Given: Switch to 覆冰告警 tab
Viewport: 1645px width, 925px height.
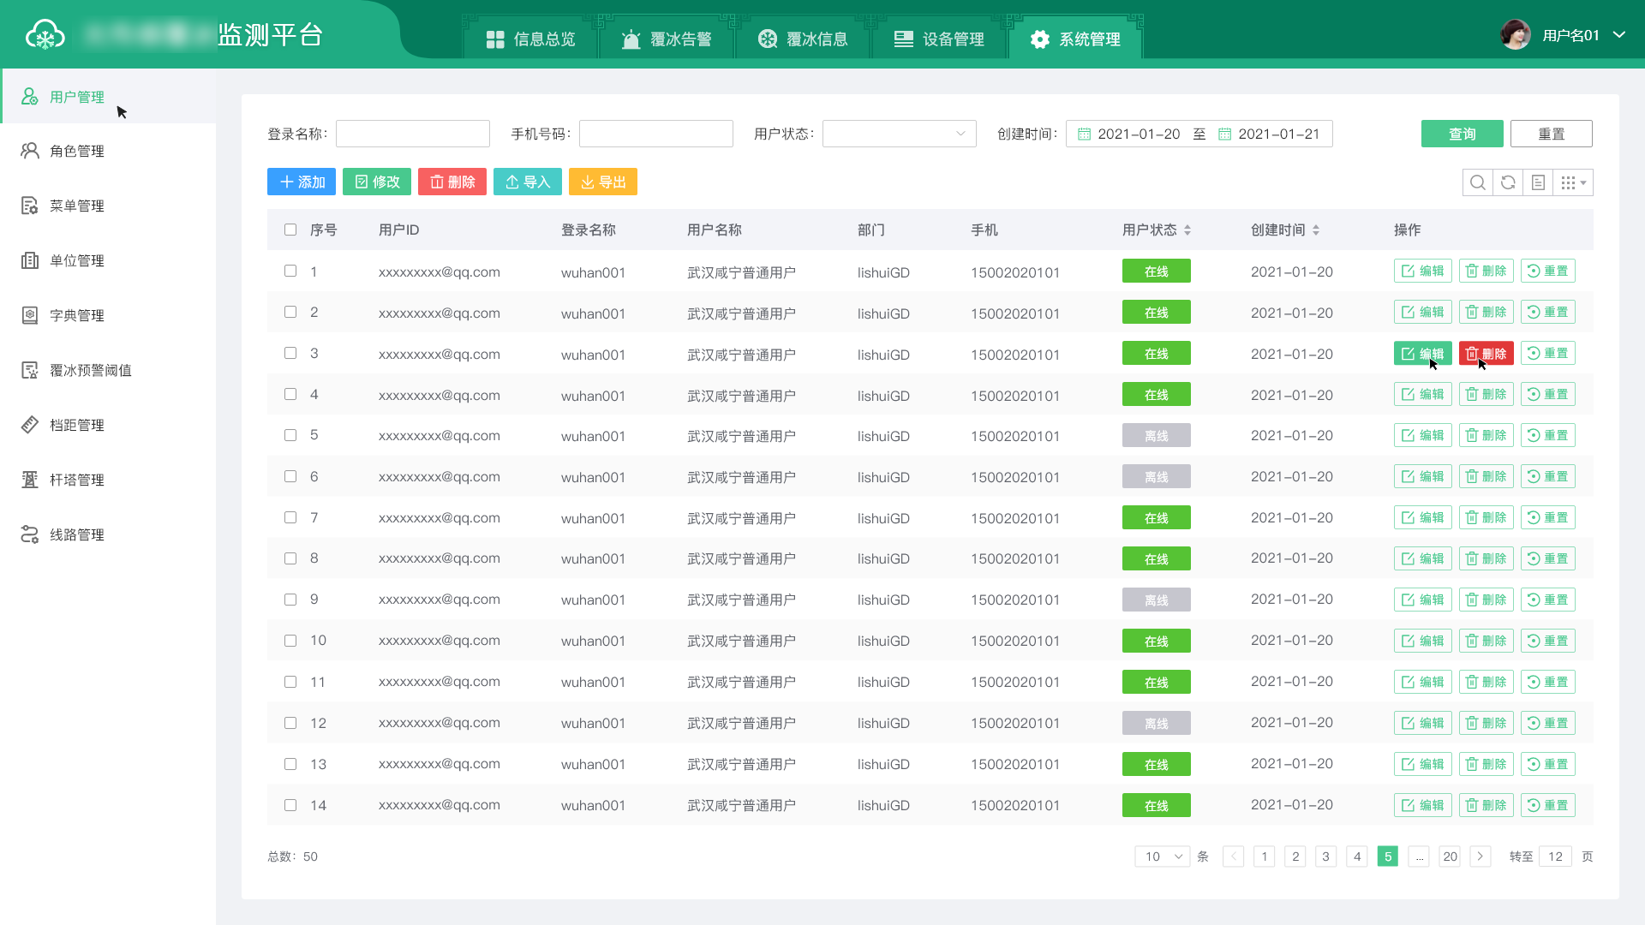Looking at the screenshot, I should click(x=667, y=39).
